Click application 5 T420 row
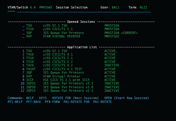The image size is (176, 121). [71, 65]
